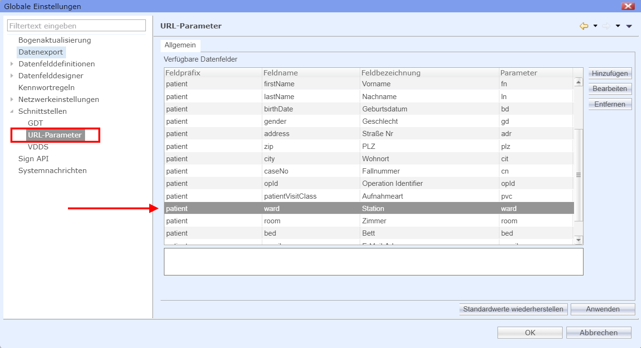Select Schnittstellen label in tree

point(43,111)
